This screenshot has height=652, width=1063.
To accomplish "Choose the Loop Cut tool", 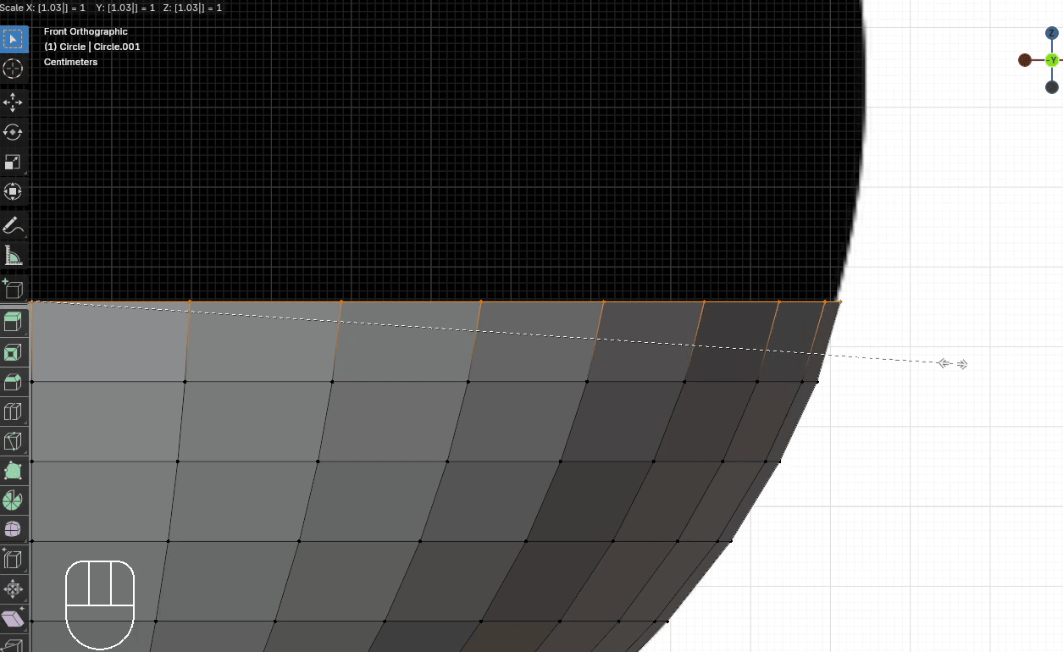I will (13, 412).
